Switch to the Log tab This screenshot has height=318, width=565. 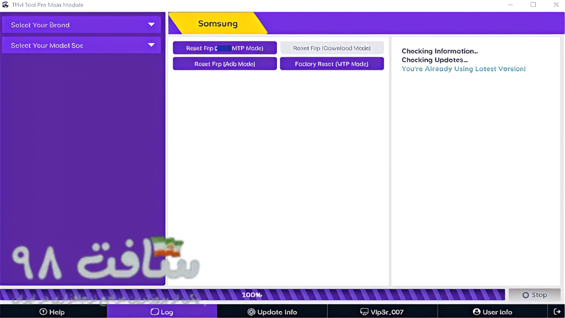[162, 312]
